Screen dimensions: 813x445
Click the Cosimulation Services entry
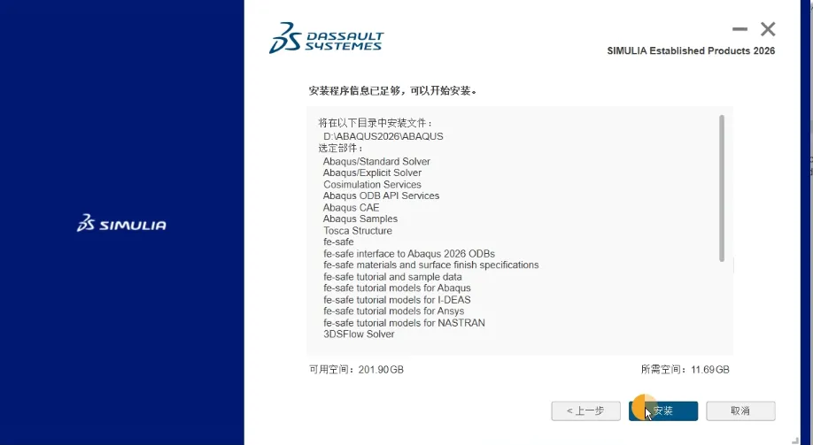[x=372, y=184]
